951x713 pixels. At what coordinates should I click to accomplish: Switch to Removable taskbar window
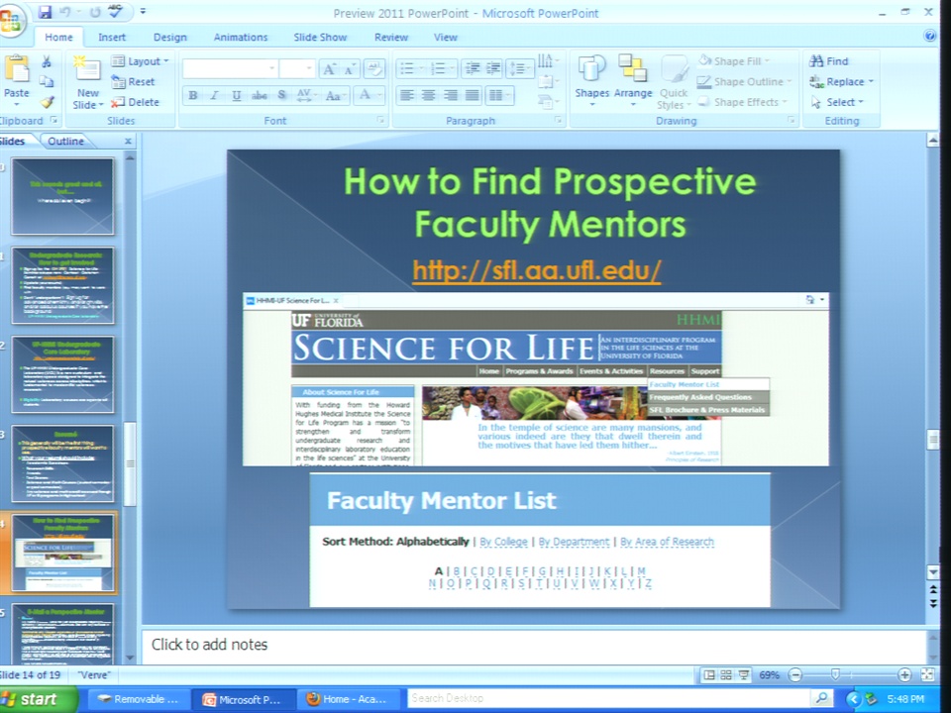click(139, 699)
